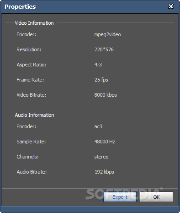Click the Video Information section header
The image size is (180, 213).
point(34,23)
